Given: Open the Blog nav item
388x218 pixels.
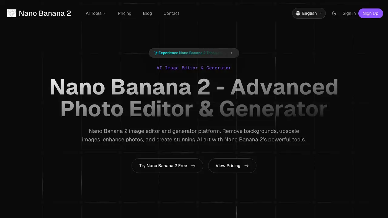Looking at the screenshot, I should [147, 13].
